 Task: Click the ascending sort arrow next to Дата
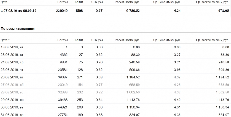9,40
